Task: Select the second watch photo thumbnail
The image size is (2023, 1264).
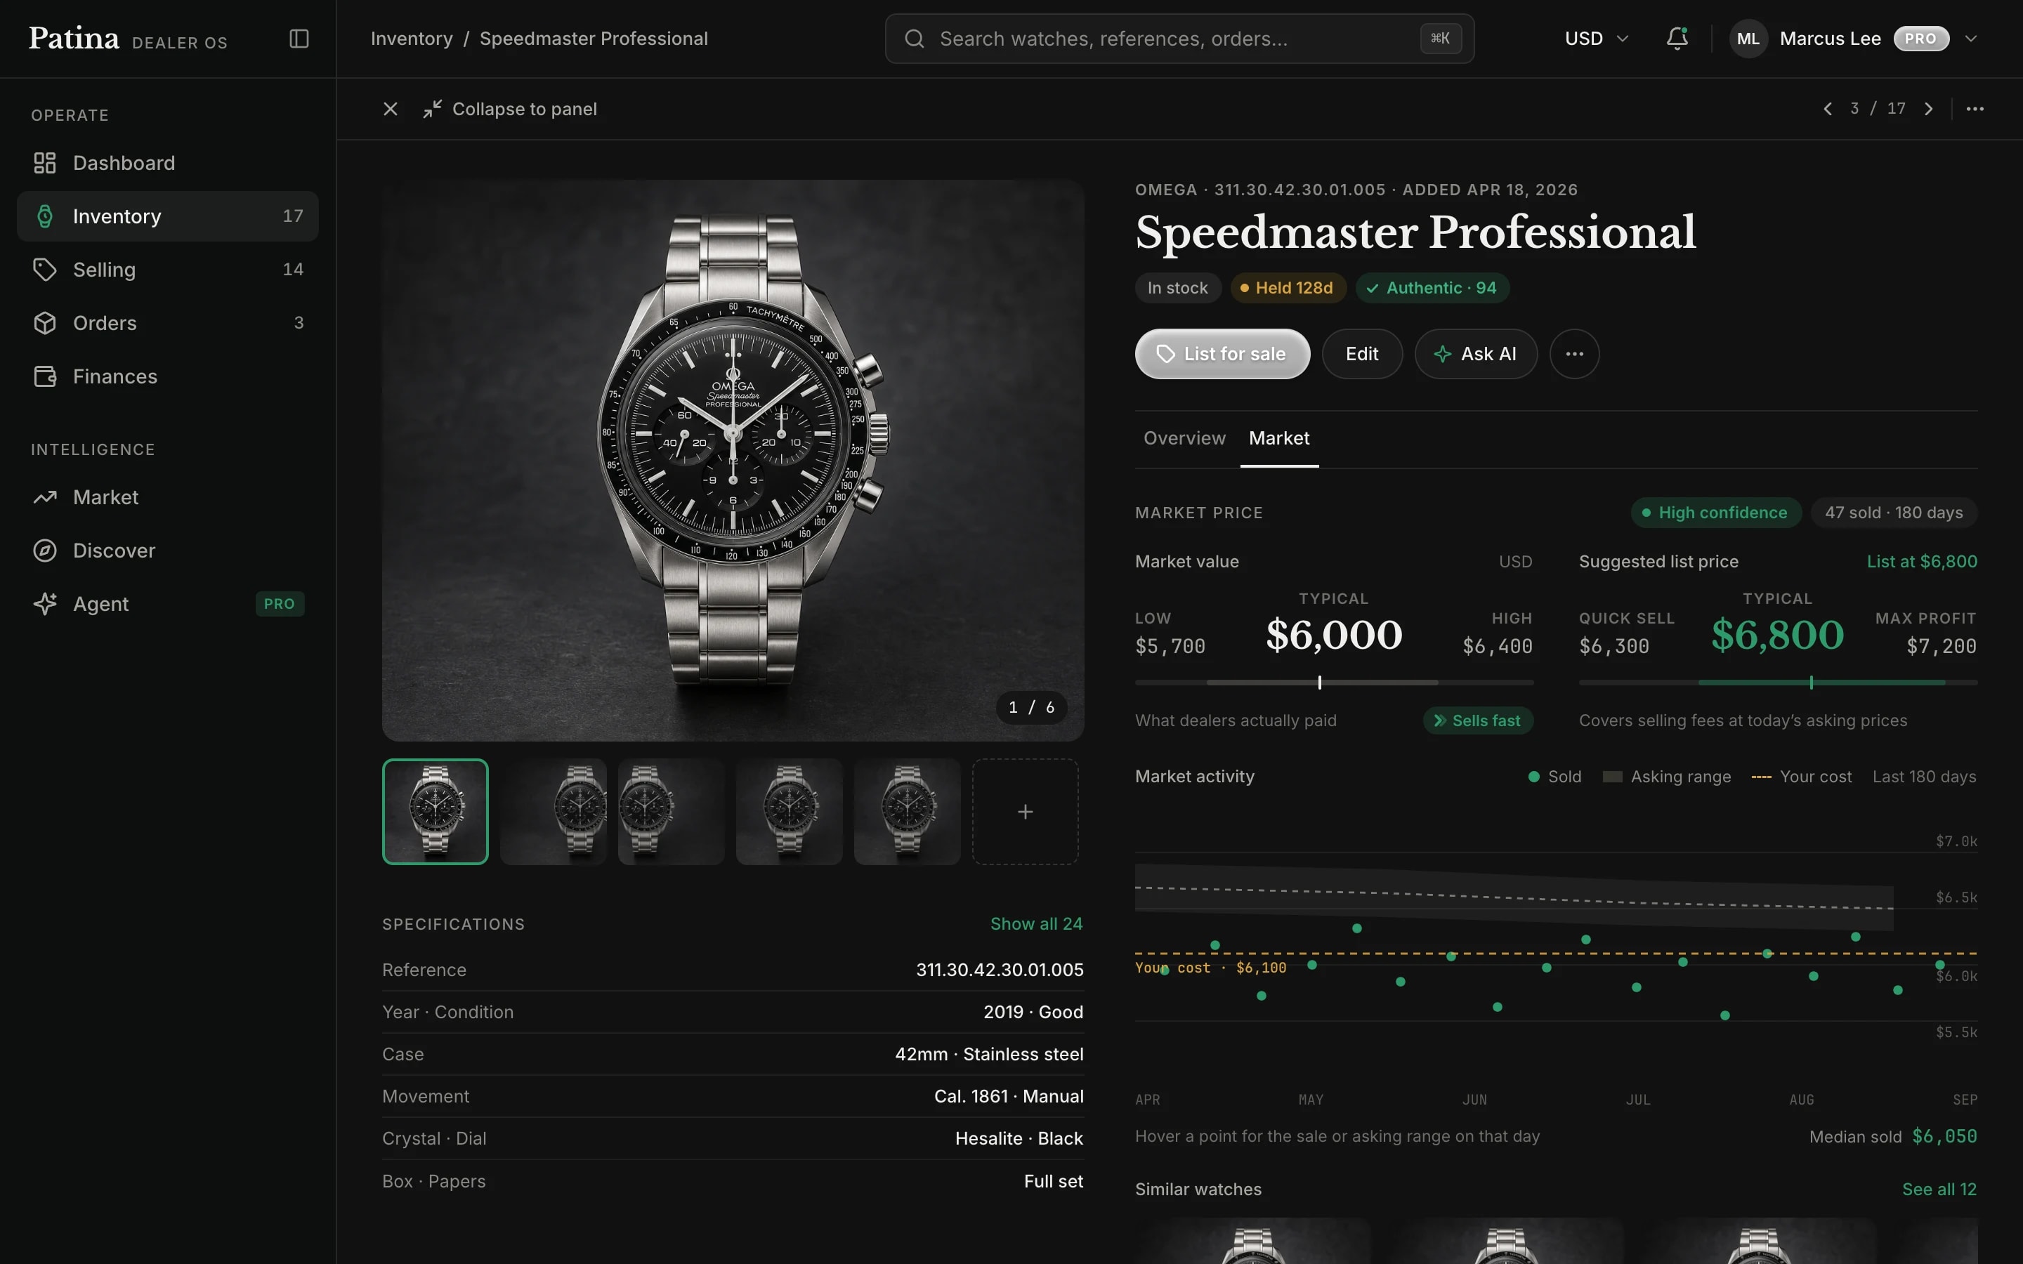Action: coord(554,812)
